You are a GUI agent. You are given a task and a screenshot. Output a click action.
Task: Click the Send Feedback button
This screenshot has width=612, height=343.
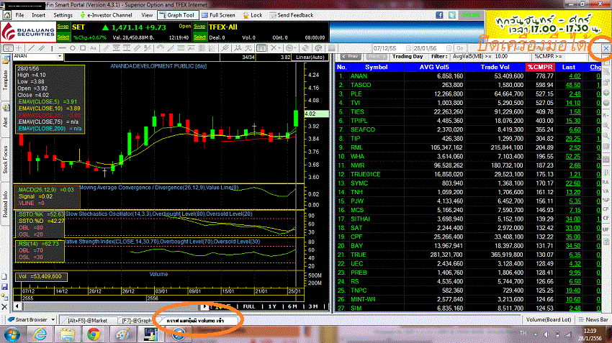[x=291, y=15]
